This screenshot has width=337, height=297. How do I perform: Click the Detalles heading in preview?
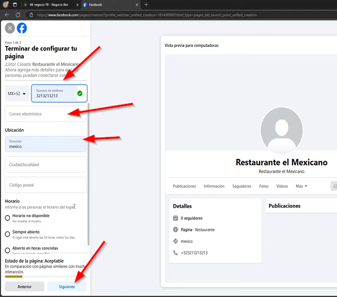tap(182, 206)
